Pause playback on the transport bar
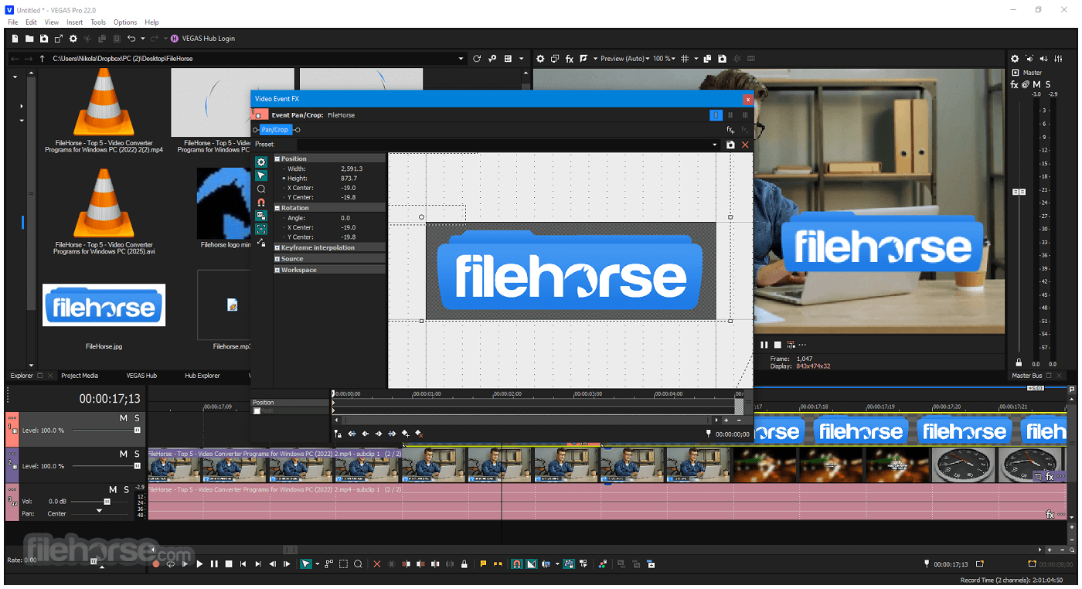The height and width of the screenshot is (589, 1082). point(214,564)
